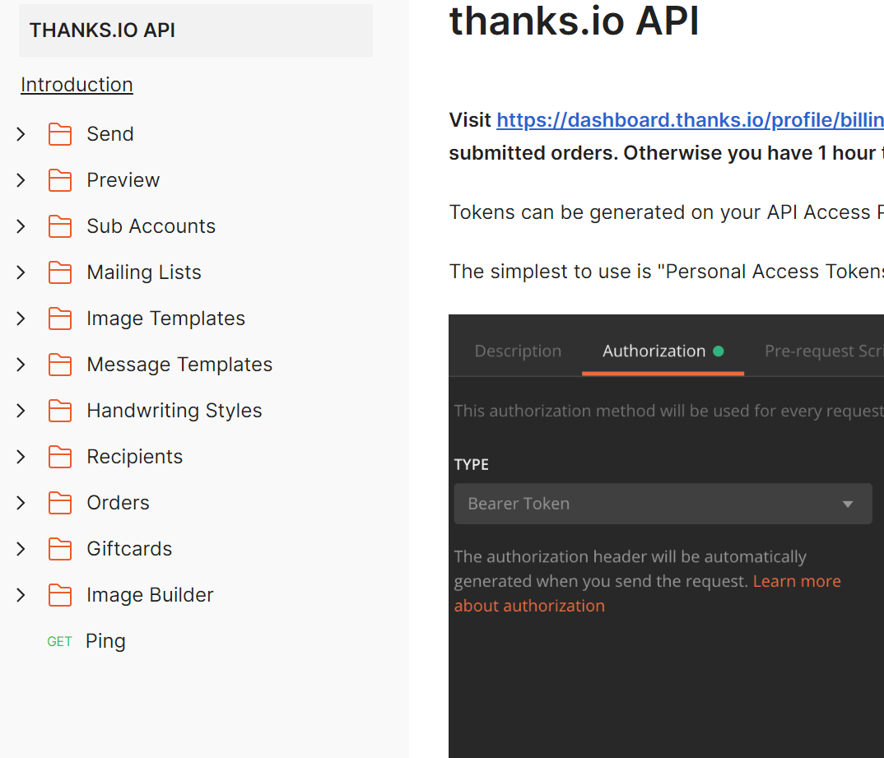Click the Send folder icon
The width and height of the screenshot is (884, 758).
60,134
